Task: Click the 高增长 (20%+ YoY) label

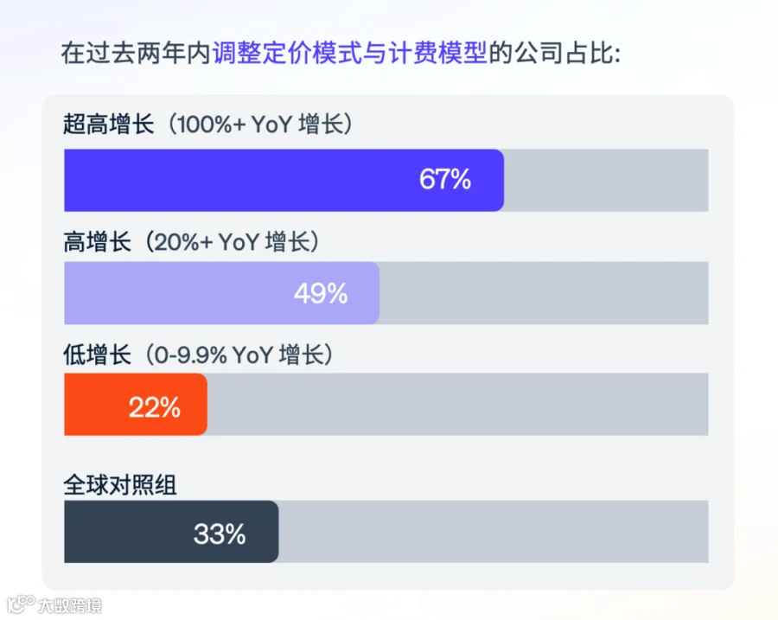Action: [x=191, y=242]
